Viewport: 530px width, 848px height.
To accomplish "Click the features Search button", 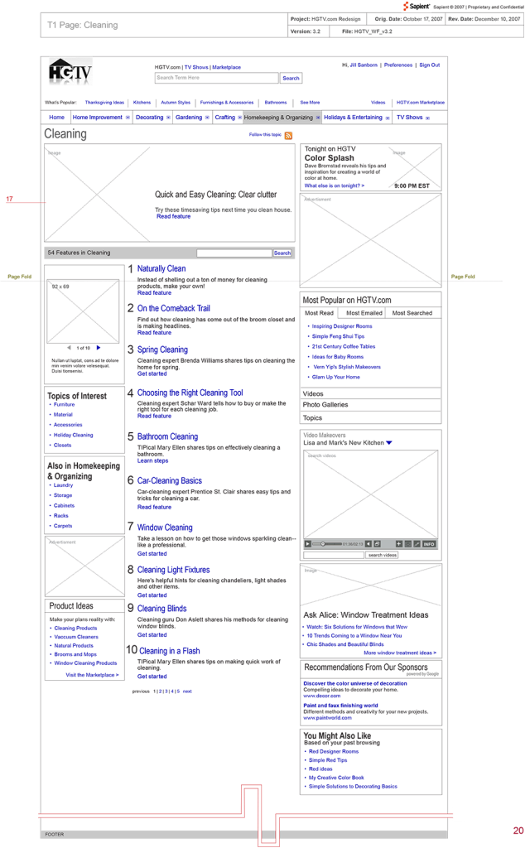I will (282, 253).
